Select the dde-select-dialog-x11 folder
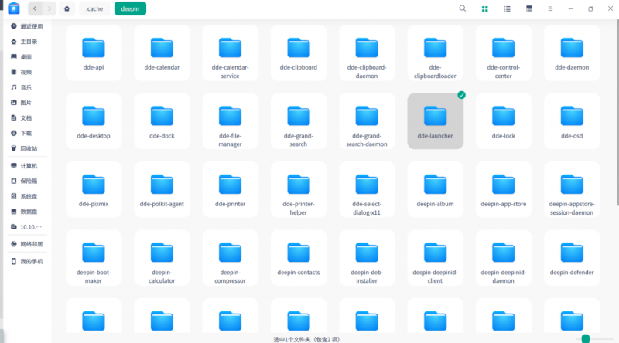 pyautogui.click(x=367, y=189)
